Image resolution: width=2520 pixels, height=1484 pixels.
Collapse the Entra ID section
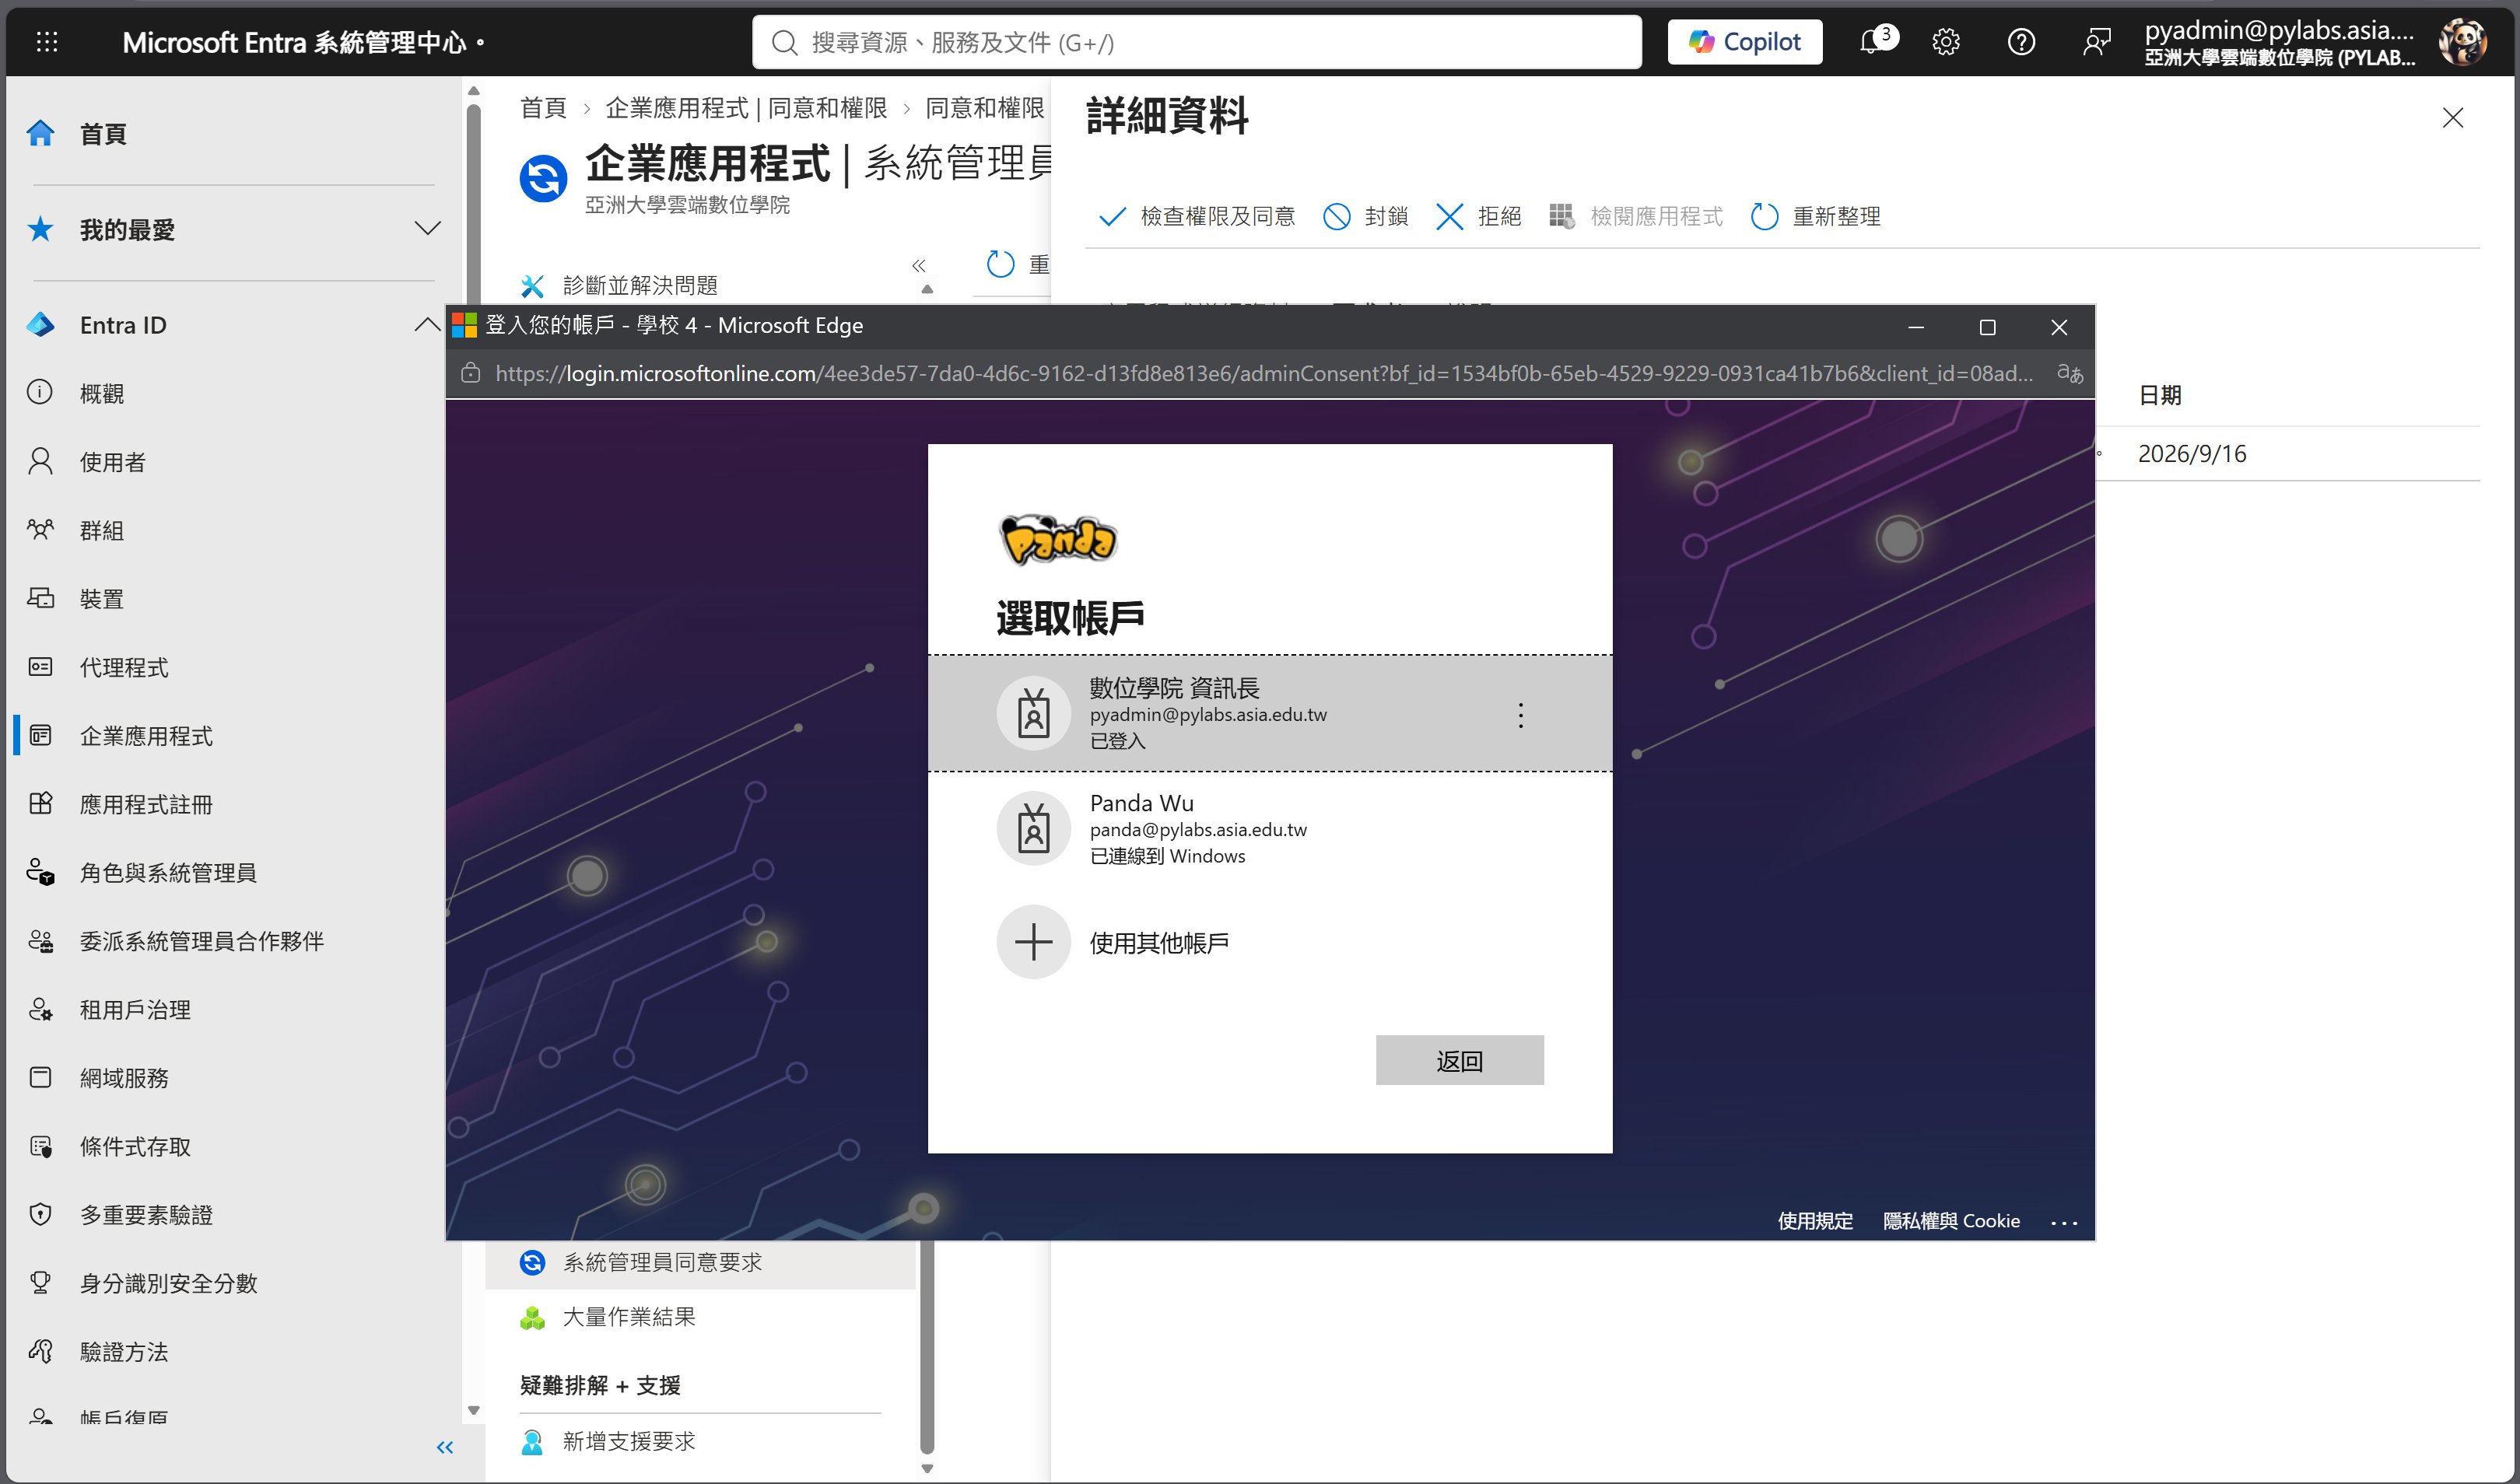pyautogui.click(x=427, y=324)
